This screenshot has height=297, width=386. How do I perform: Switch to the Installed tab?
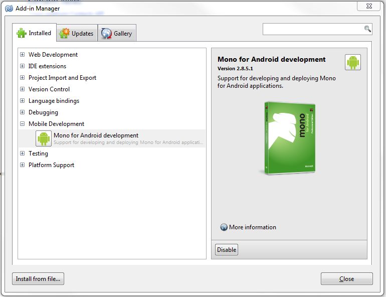(34, 33)
